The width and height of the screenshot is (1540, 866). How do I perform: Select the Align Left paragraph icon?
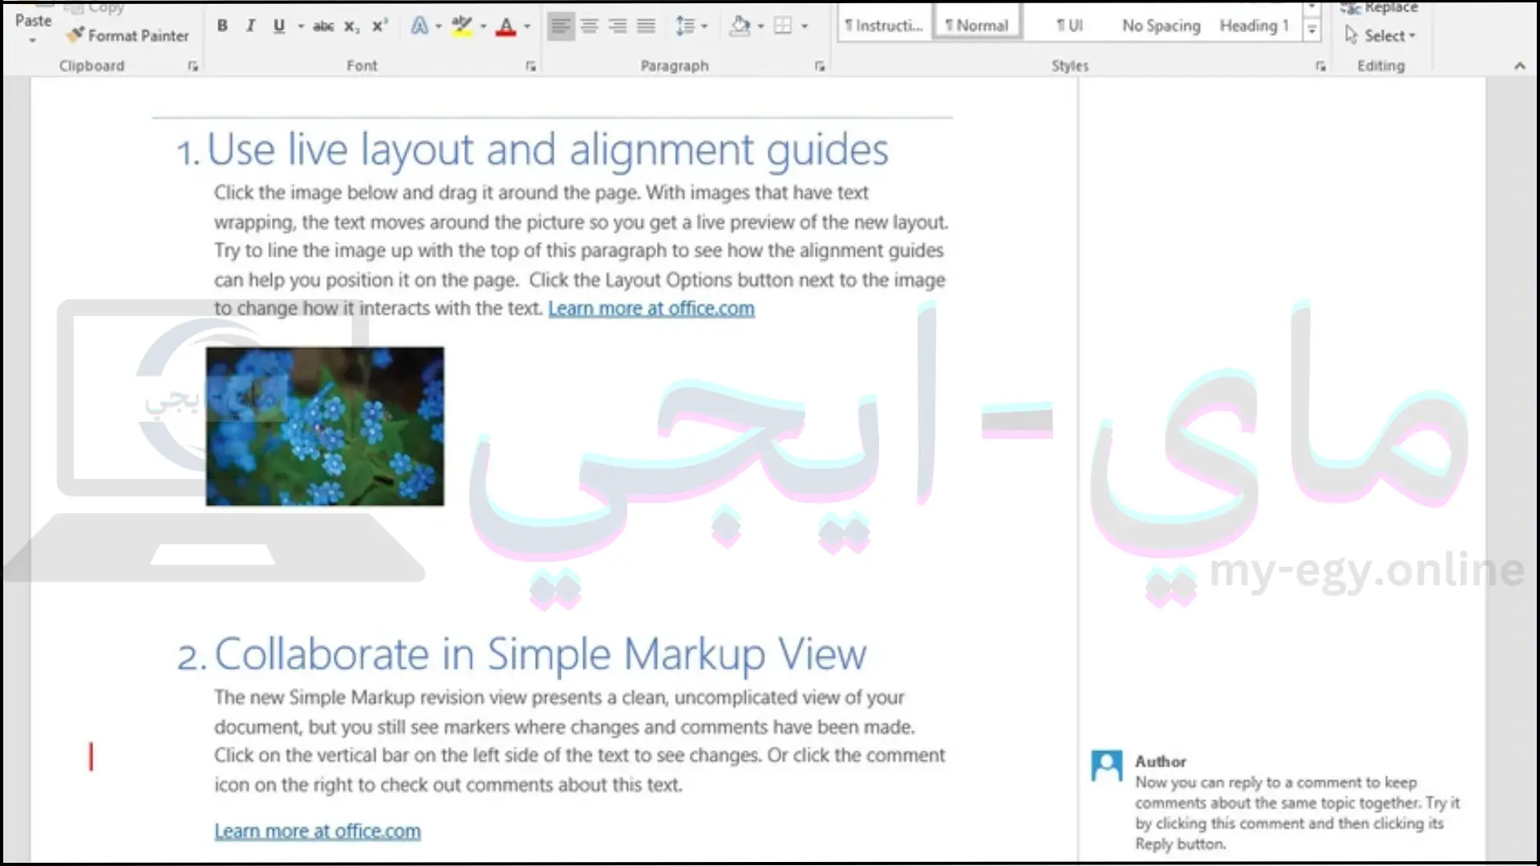coord(561,26)
